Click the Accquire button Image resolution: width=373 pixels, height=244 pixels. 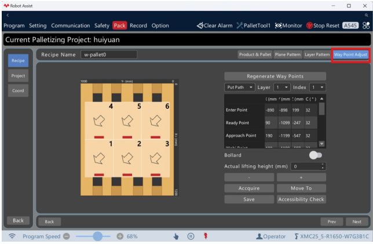249,188
